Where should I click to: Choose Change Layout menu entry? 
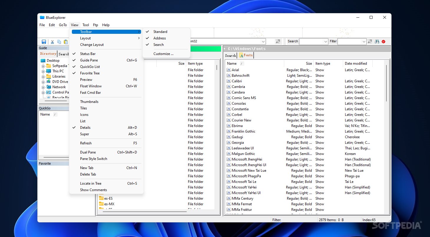(106, 45)
